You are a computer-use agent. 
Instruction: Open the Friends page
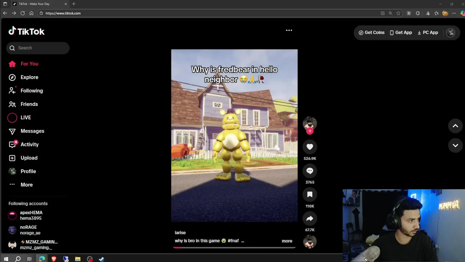click(x=24, y=104)
